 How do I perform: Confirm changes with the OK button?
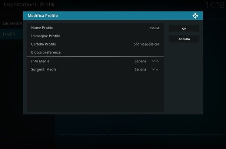[x=184, y=29]
